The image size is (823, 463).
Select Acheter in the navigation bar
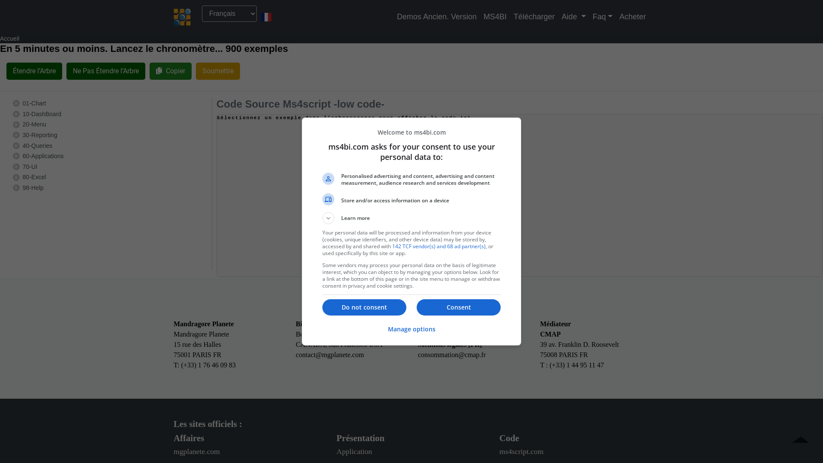point(632,17)
